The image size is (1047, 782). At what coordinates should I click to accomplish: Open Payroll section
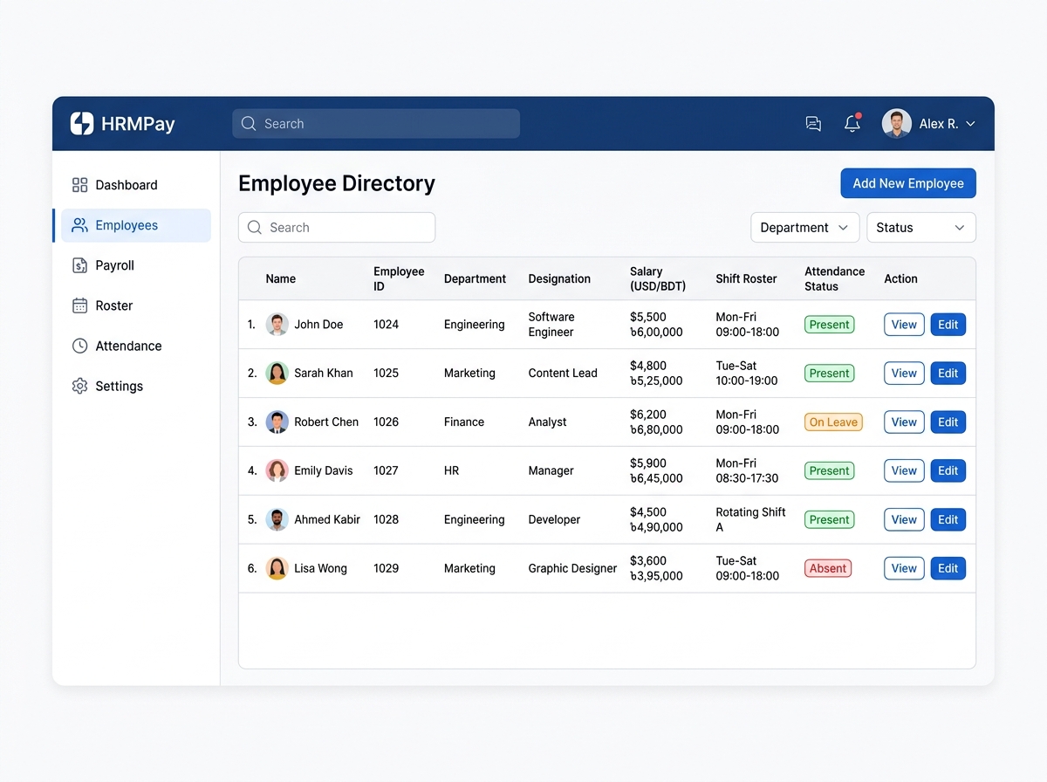coord(135,265)
